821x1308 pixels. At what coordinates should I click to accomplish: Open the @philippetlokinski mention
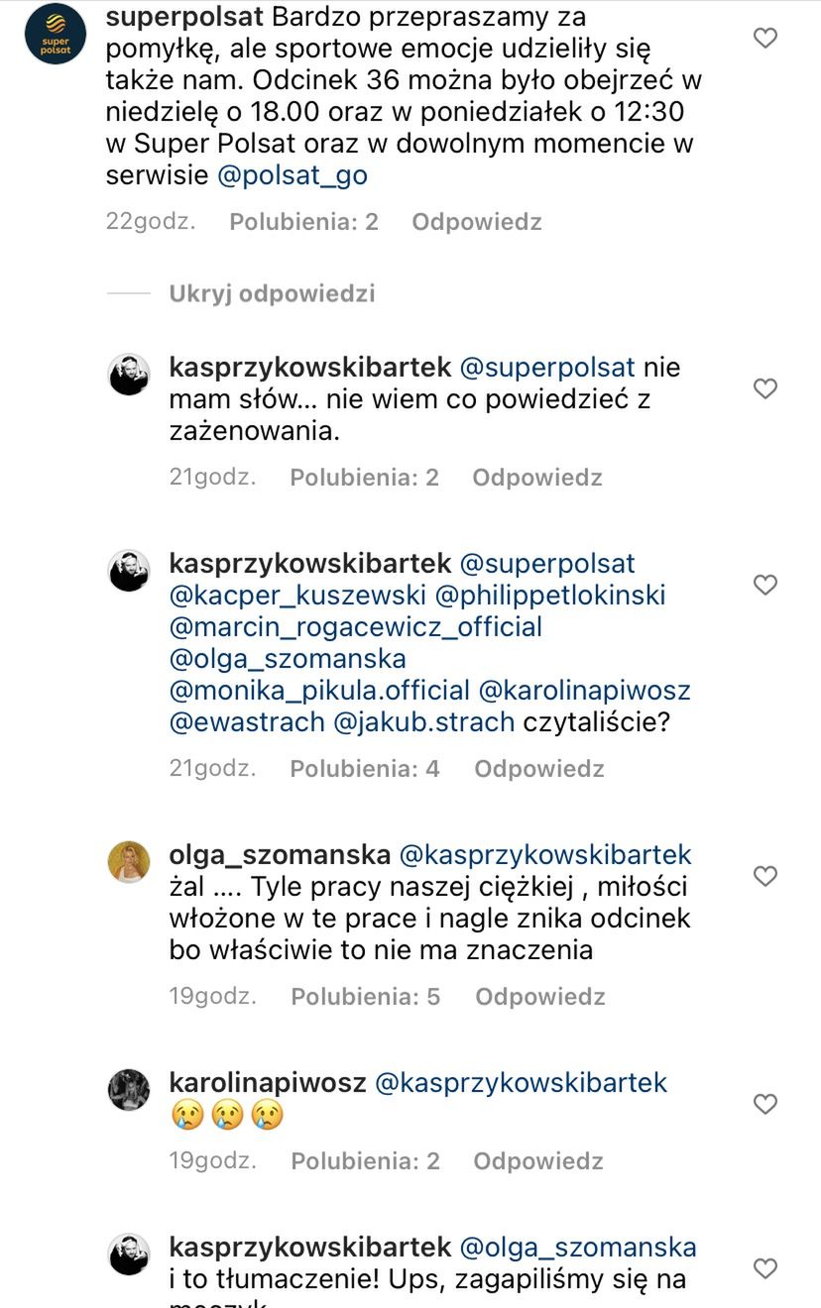(550, 596)
